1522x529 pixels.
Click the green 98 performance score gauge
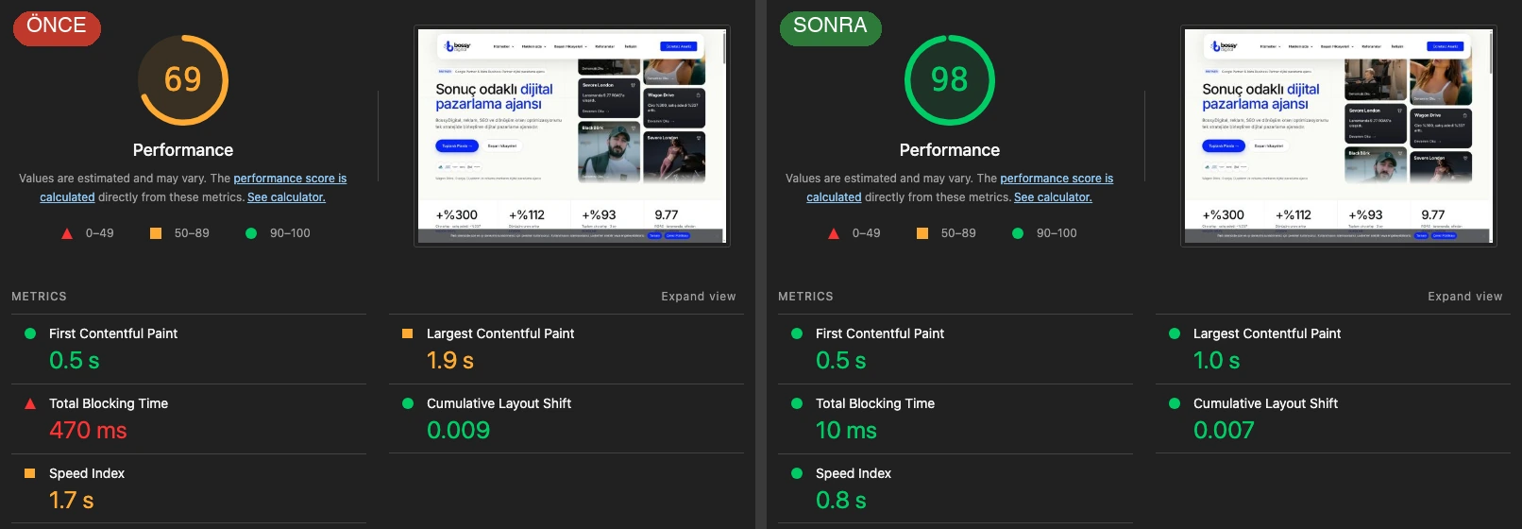[x=950, y=80]
